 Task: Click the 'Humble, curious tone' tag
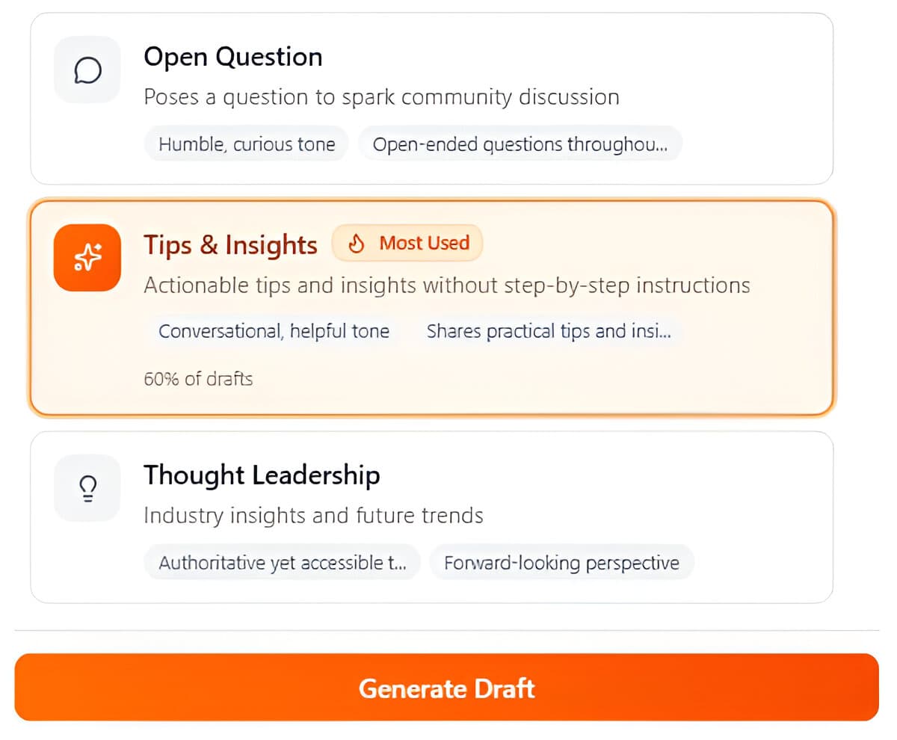coord(246,144)
